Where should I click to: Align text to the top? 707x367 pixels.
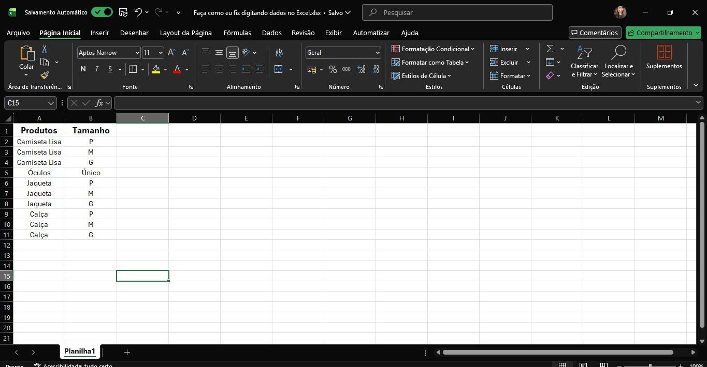[206, 52]
